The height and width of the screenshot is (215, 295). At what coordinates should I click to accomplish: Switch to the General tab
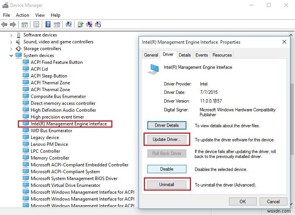tap(151, 55)
